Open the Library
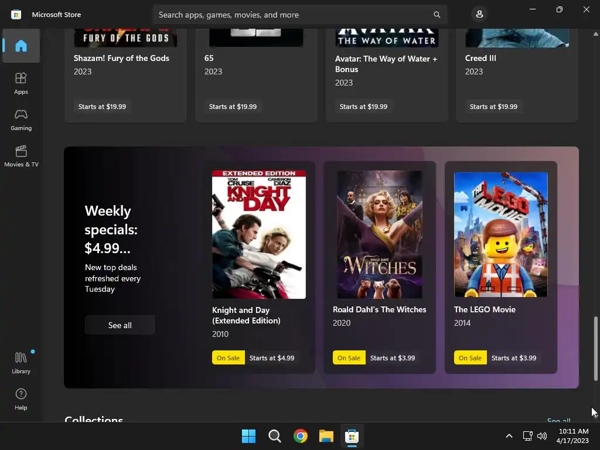Viewport: 600px width, 450px height. [21, 363]
